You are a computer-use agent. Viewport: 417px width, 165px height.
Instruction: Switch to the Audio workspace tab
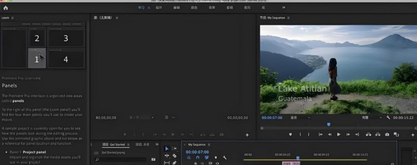coord(229,8)
